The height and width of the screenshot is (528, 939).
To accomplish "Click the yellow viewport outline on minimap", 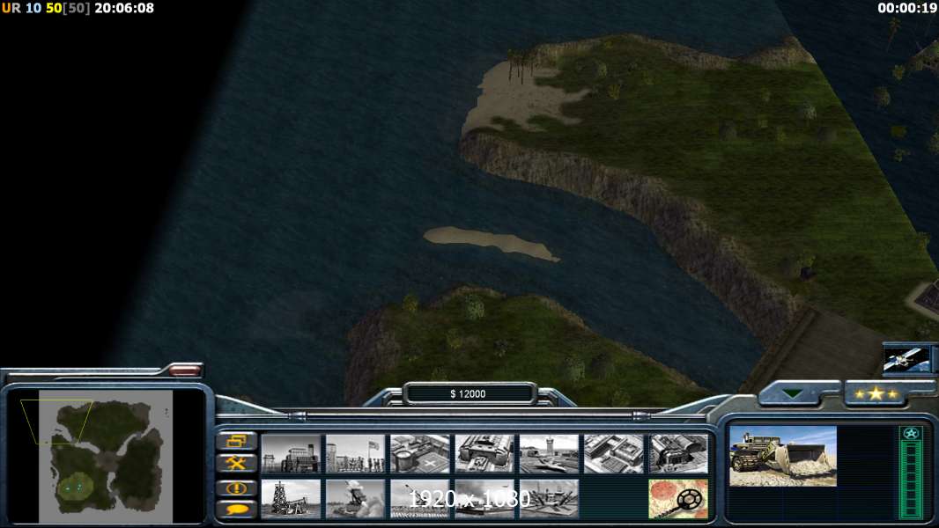I will point(56,422).
